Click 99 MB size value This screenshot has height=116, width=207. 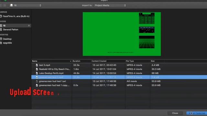155,73
